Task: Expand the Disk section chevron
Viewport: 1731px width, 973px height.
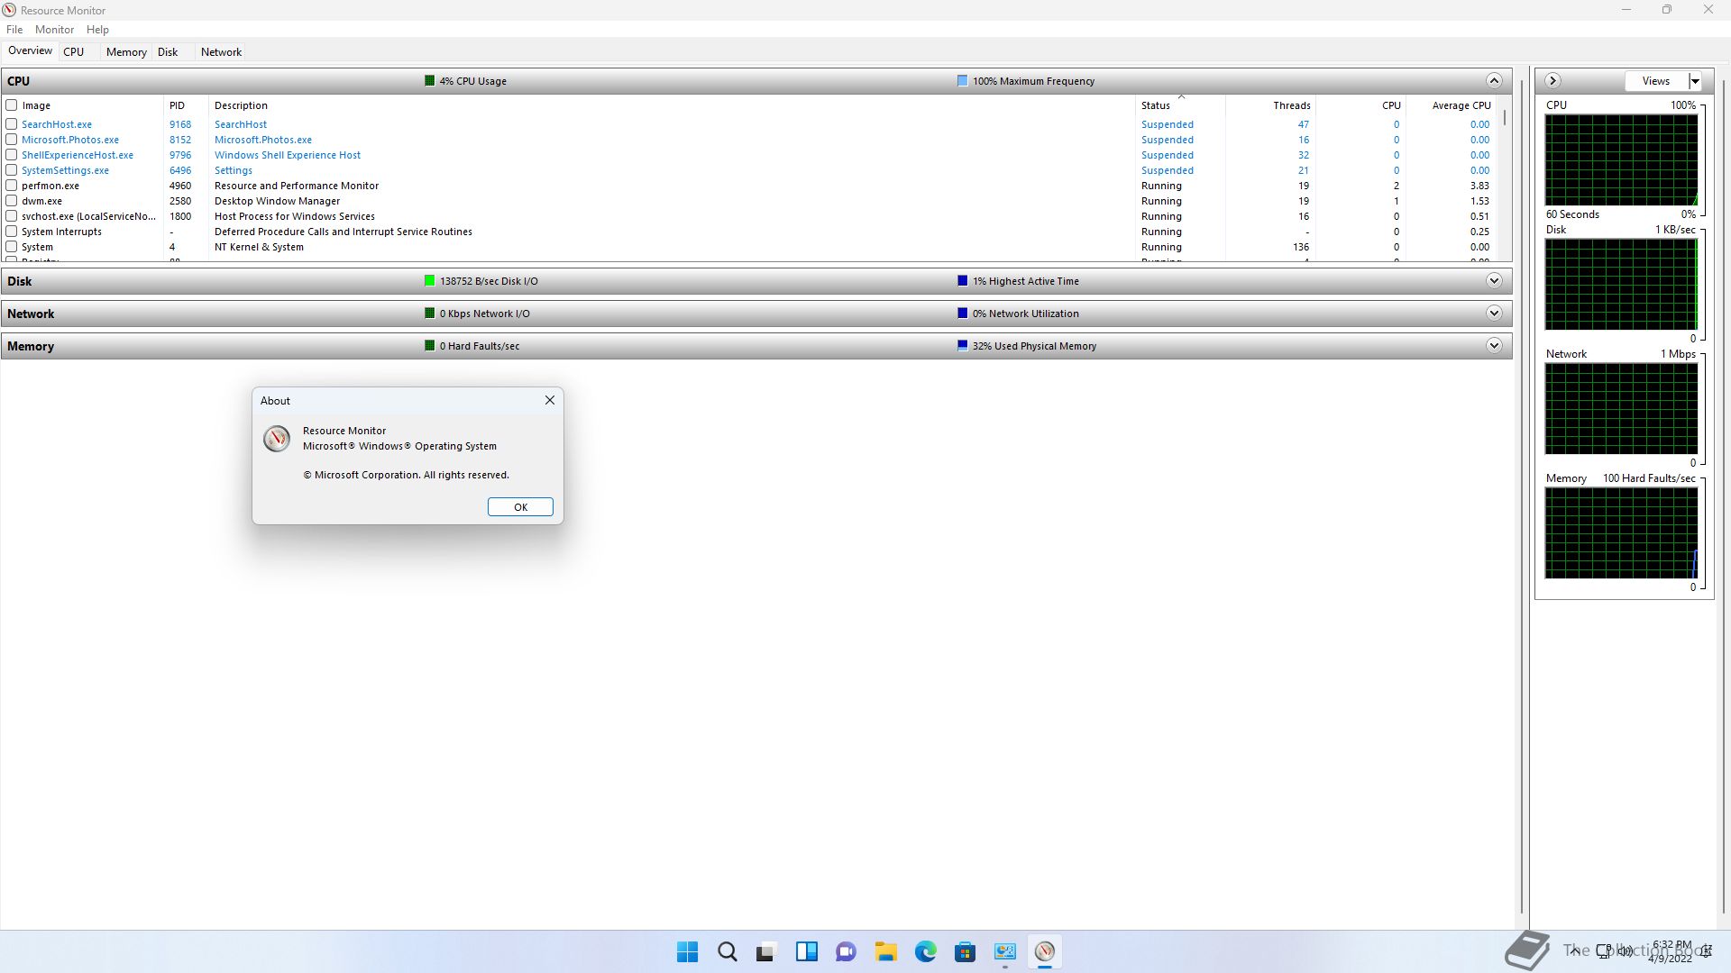Action: click(1494, 281)
